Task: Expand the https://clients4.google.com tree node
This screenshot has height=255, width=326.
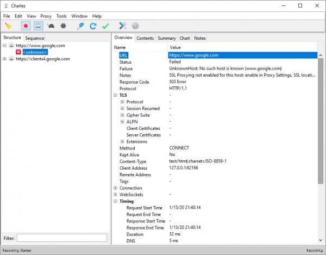Action: [x=4, y=59]
